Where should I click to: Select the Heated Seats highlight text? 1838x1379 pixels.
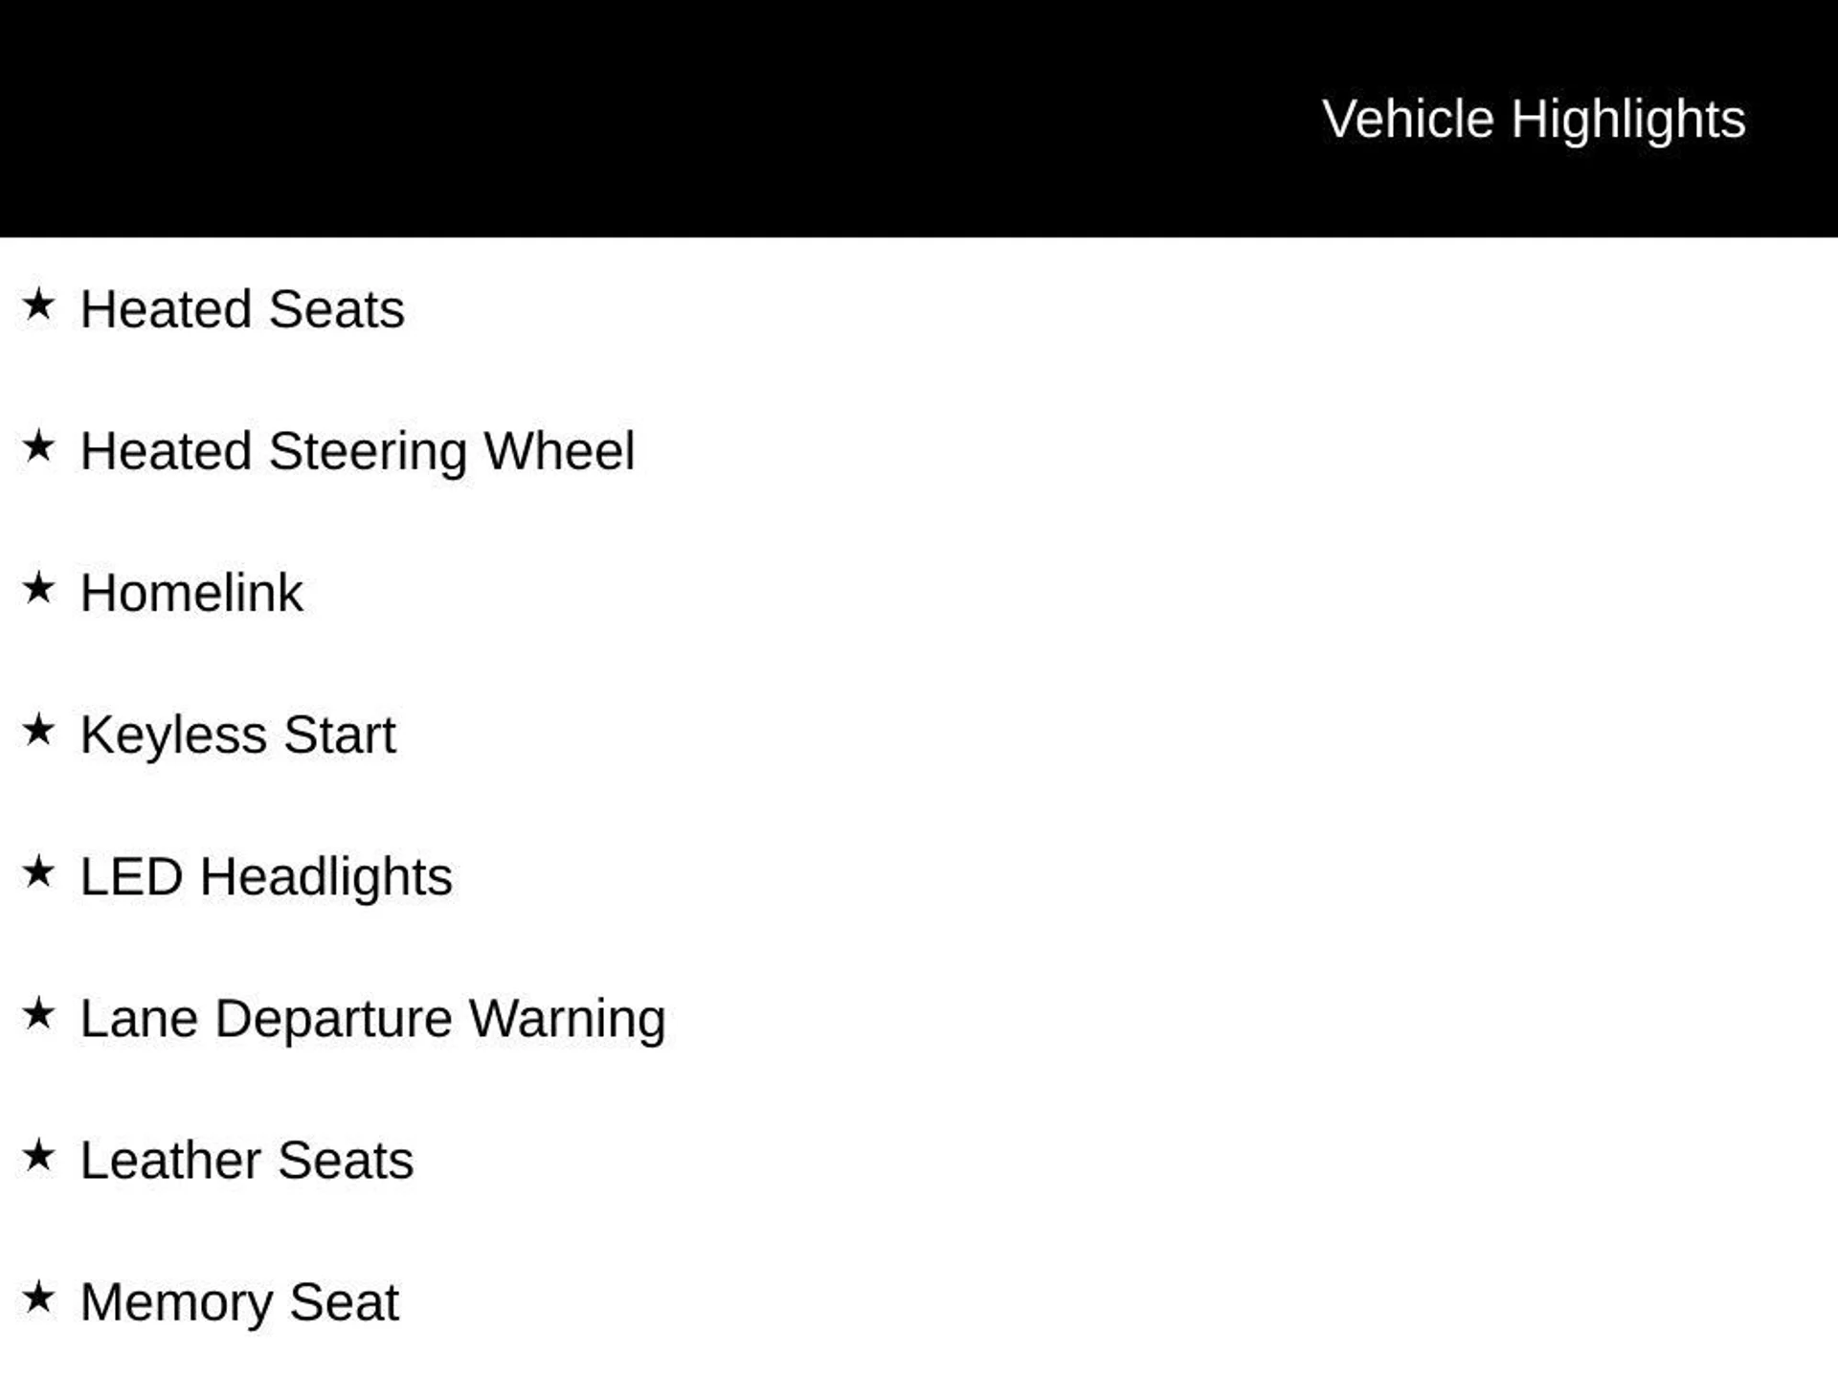tap(242, 309)
